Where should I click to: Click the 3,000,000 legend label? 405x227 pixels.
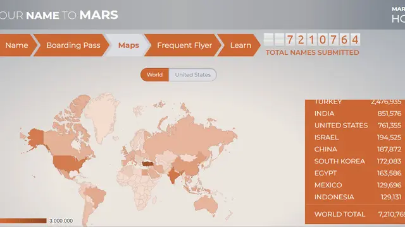coord(61,221)
